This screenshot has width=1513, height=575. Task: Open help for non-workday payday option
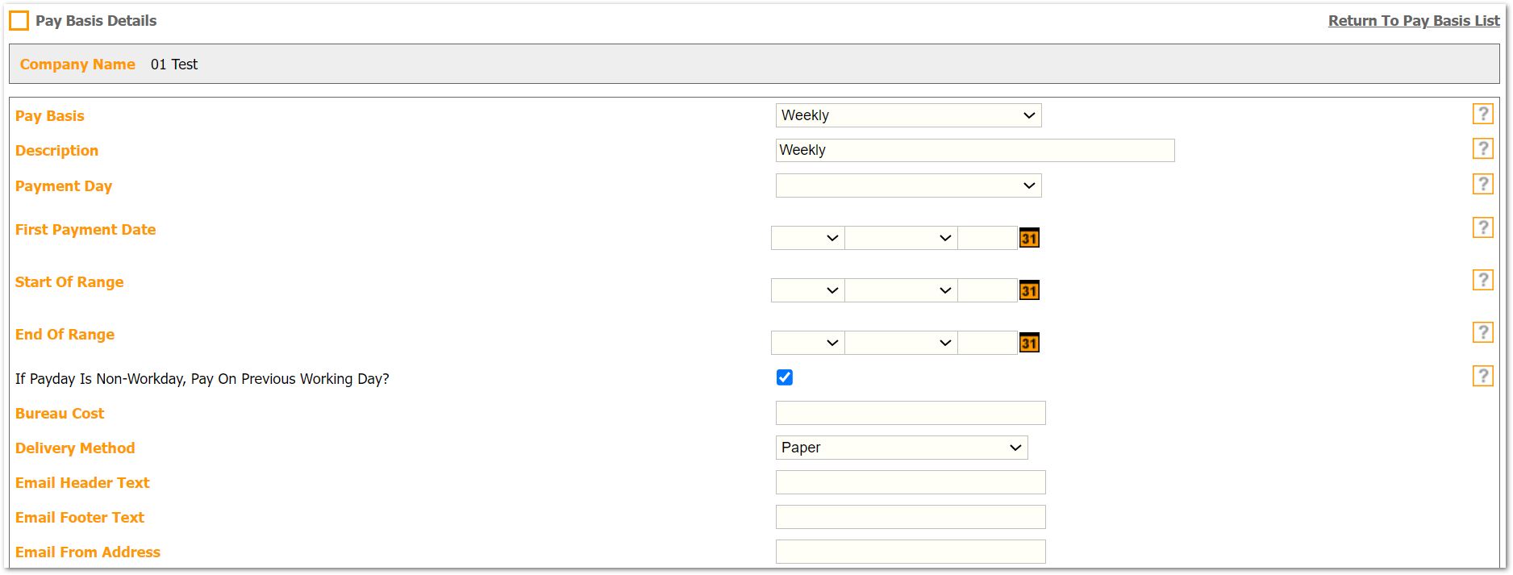pyautogui.click(x=1482, y=376)
